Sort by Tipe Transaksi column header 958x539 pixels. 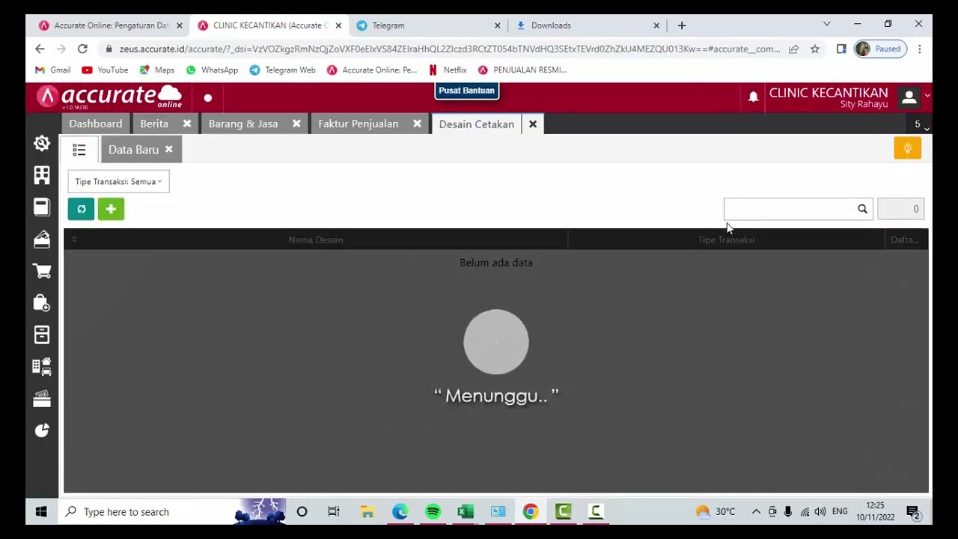click(x=726, y=240)
